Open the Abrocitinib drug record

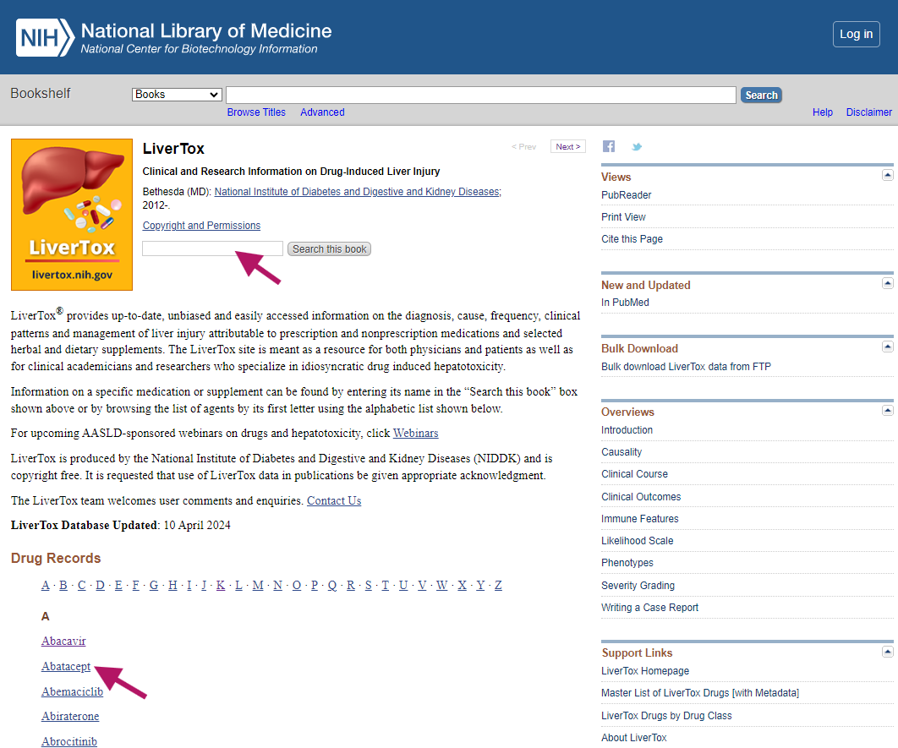(68, 741)
